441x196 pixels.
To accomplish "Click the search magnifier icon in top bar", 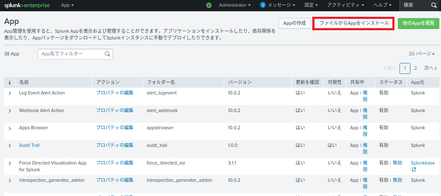I will (434, 5).
